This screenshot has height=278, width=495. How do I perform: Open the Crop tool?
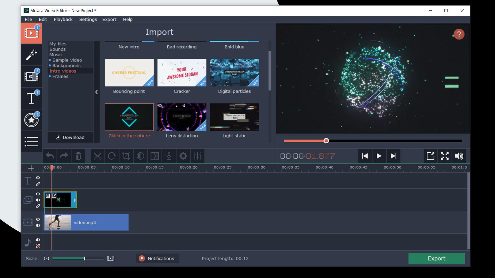point(126,156)
